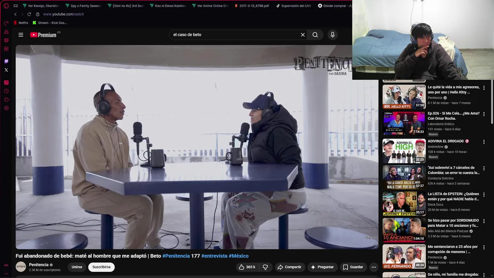Switch to [Oshi no Ko] 3rd Season tab
This screenshot has height=278, width=494.
point(126,6)
